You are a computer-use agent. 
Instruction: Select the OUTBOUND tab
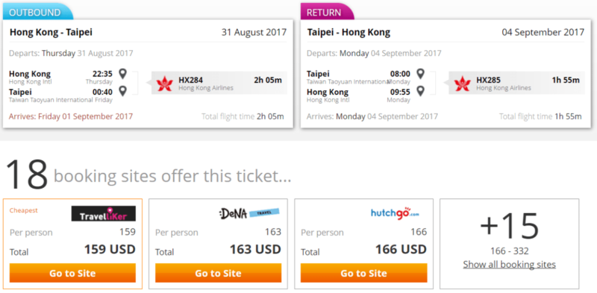(37, 12)
